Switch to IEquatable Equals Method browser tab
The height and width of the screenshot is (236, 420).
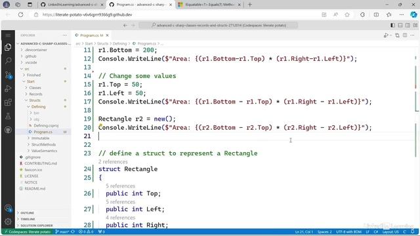pos(209,5)
